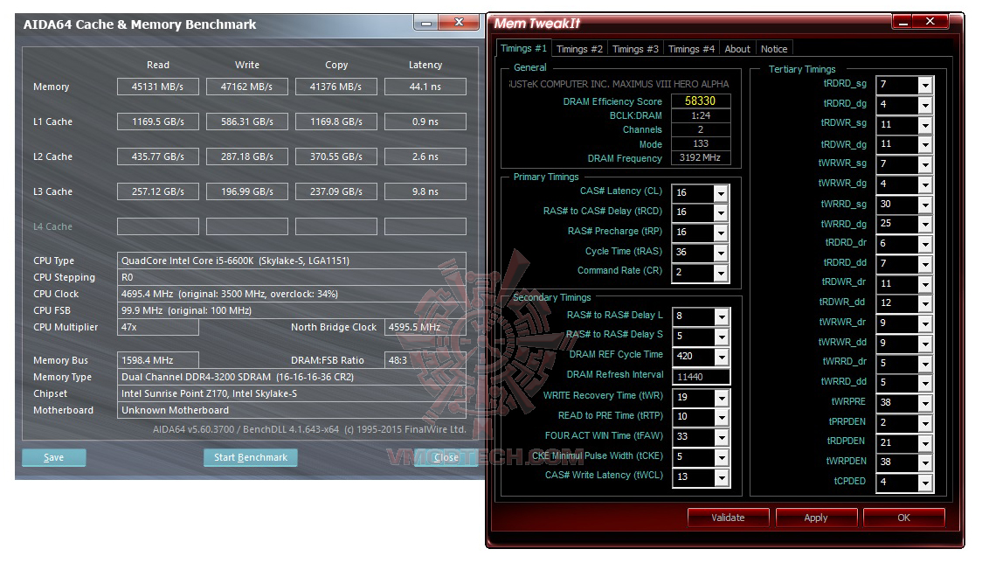Viewport: 982px width, 563px height.
Task: Click the North Bridge Clock 4595.5 MHz field
Action: point(425,327)
